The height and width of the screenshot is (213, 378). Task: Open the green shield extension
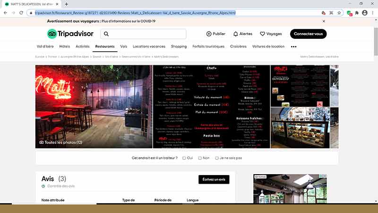[349, 13]
